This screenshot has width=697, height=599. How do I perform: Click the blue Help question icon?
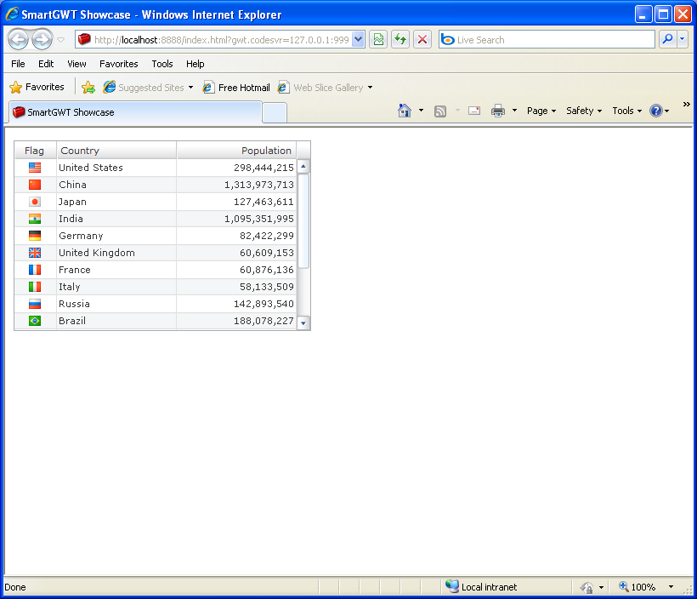(x=656, y=111)
